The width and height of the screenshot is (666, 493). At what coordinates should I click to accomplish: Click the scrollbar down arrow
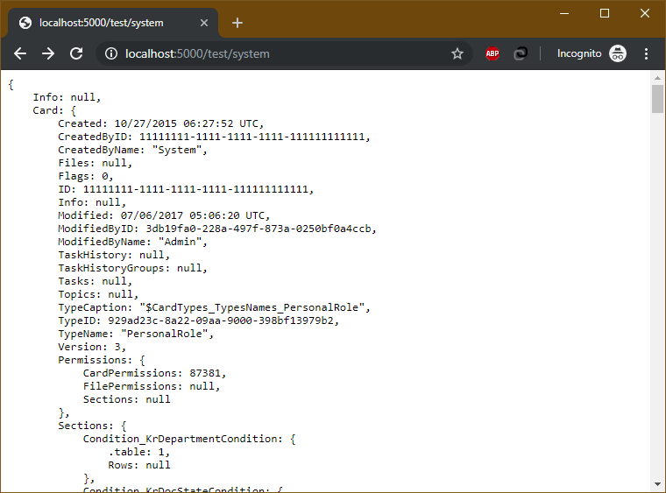[657, 484]
